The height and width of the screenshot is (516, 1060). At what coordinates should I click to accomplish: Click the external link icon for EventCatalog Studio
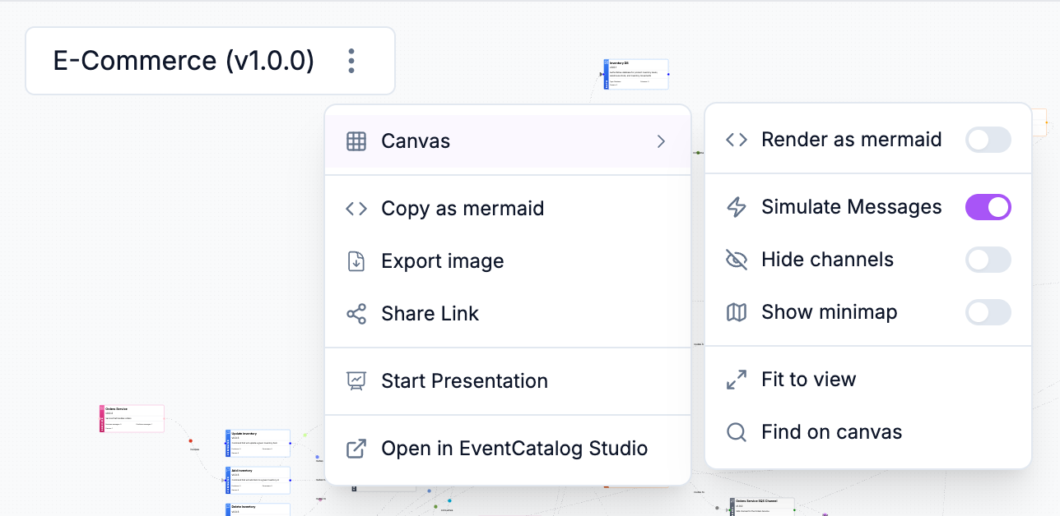point(356,449)
